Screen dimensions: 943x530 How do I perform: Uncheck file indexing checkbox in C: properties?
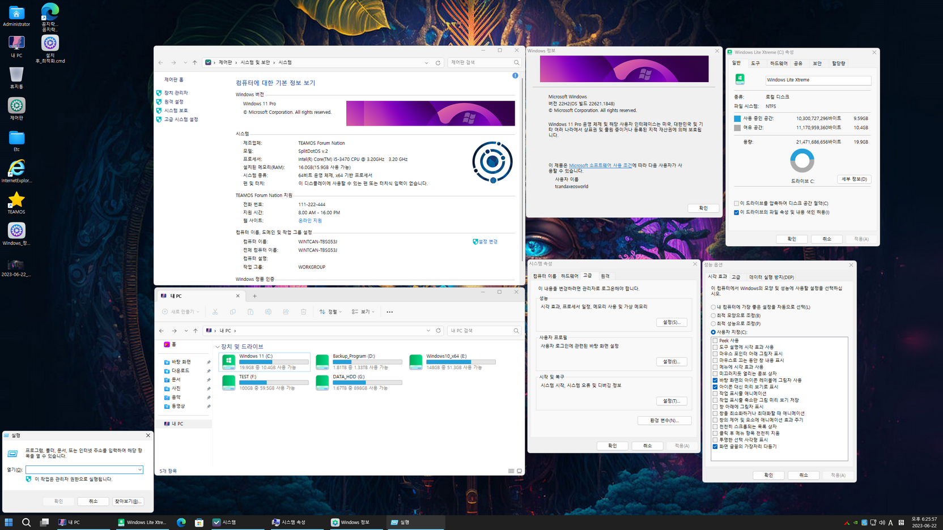(x=736, y=212)
